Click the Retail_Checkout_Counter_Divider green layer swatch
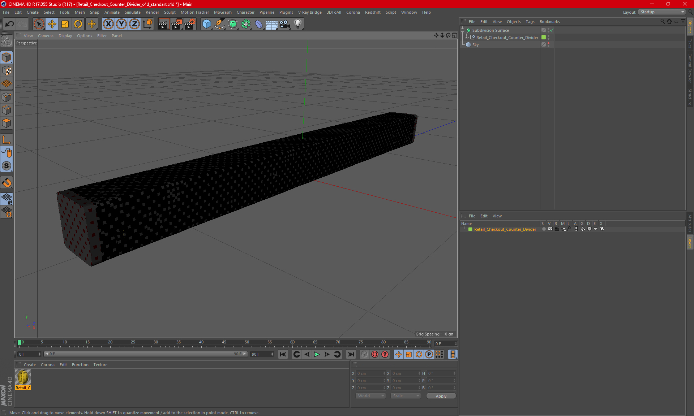 pos(544,38)
